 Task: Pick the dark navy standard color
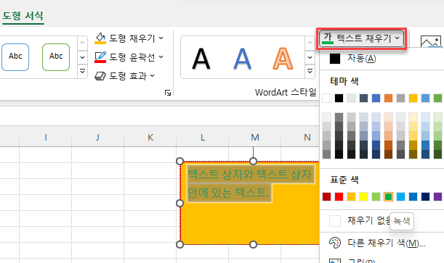[425, 196]
